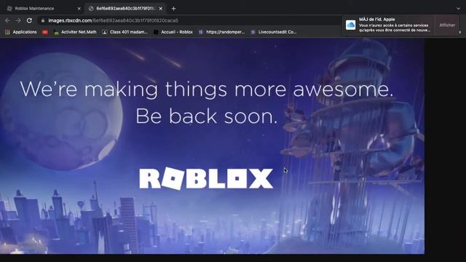Open the Activiter Net.Math bookmark
This screenshot has width=466, height=262.
tap(75, 32)
